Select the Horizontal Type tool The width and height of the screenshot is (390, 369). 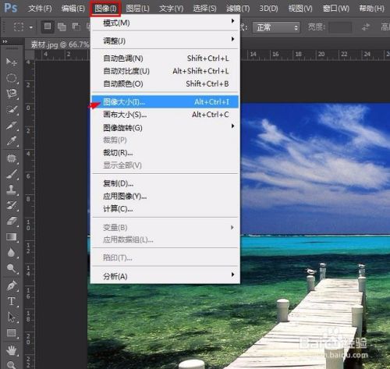pyautogui.click(x=11, y=301)
